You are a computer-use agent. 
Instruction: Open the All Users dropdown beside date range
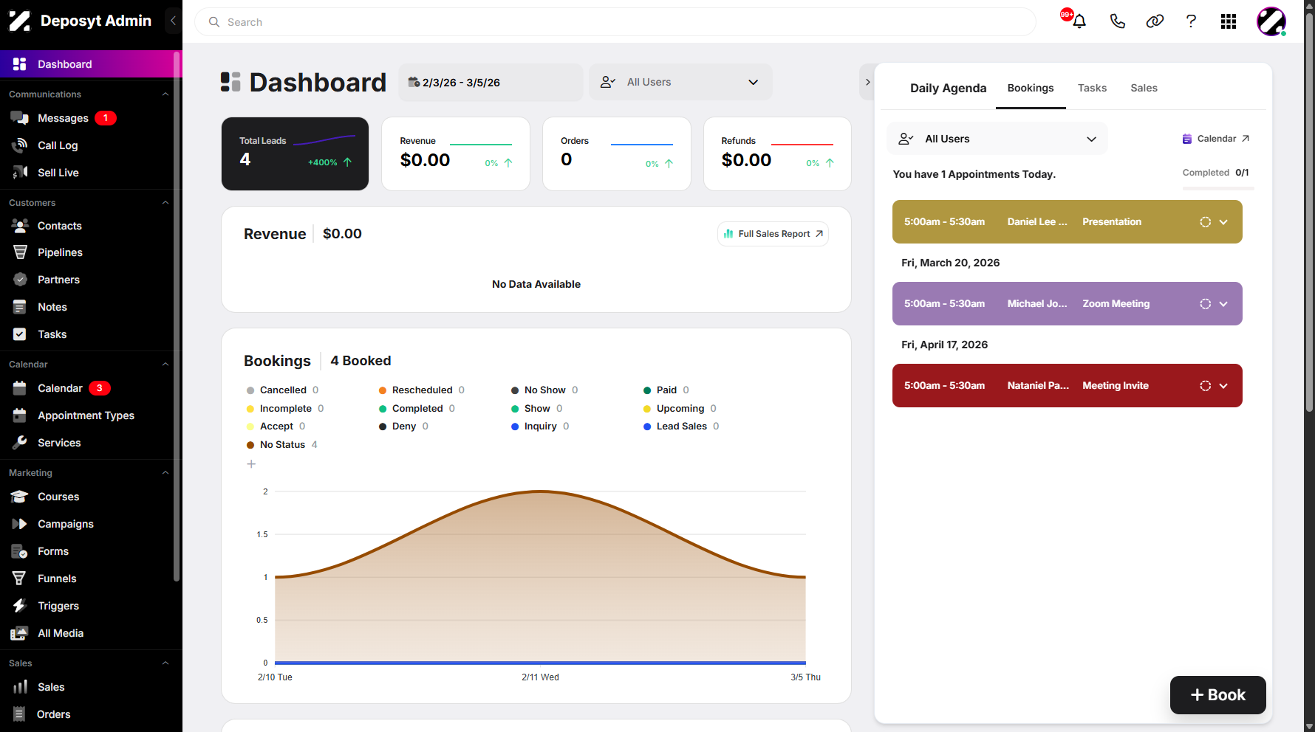(680, 82)
